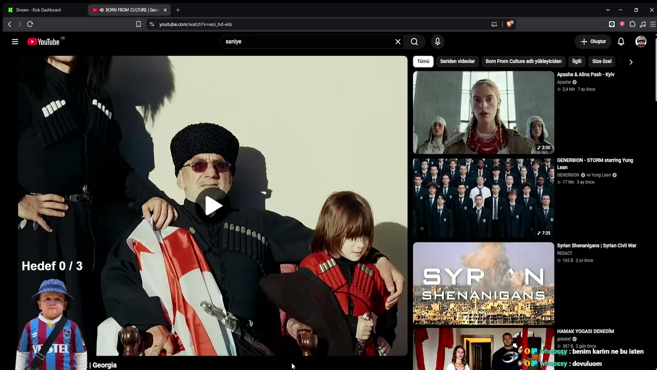Screen dimensions: 657x370
Task: Click the install/cast screen icon in address bar
Action: (494, 24)
